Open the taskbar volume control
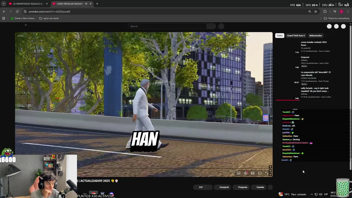Image resolution: width=352 pixels, height=198 pixels. [x=320, y=194]
